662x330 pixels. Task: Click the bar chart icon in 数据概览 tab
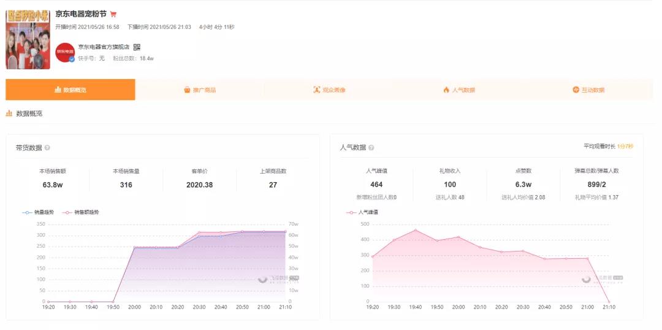[x=58, y=90]
